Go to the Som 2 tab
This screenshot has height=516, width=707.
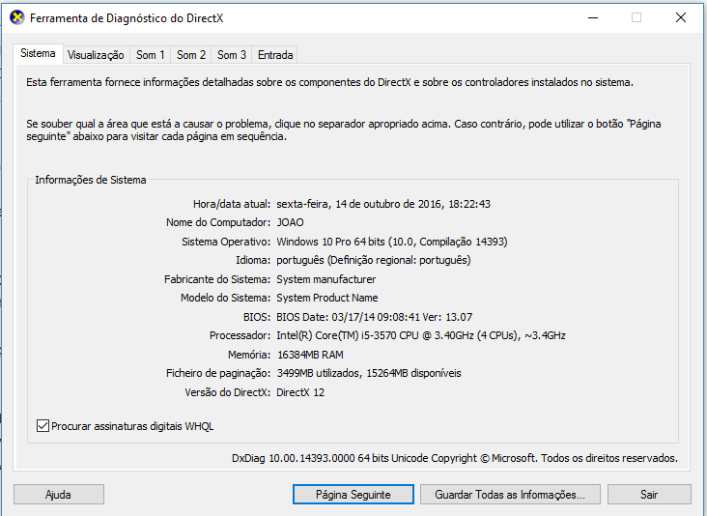[191, 55]
